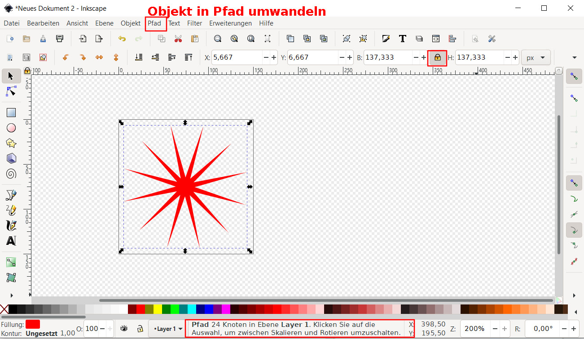
Task: Click the Print document icon
Action: point(59,39)
